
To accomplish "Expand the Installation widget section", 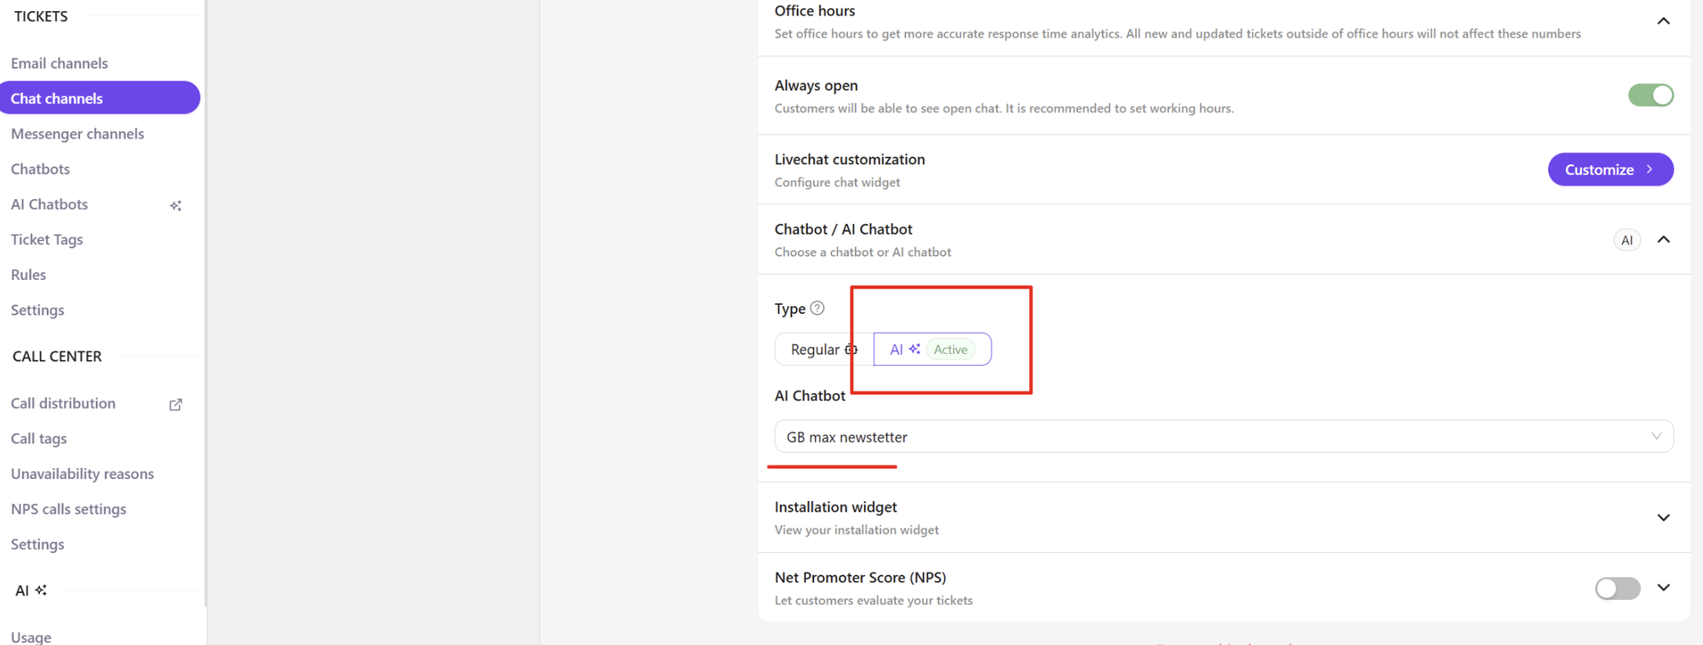I will point(1663,517).
